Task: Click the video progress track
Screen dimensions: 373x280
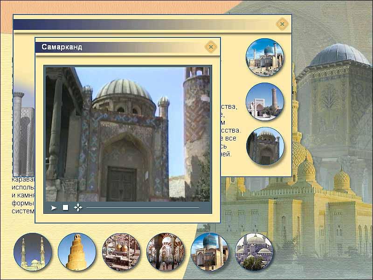Action: 142,208
